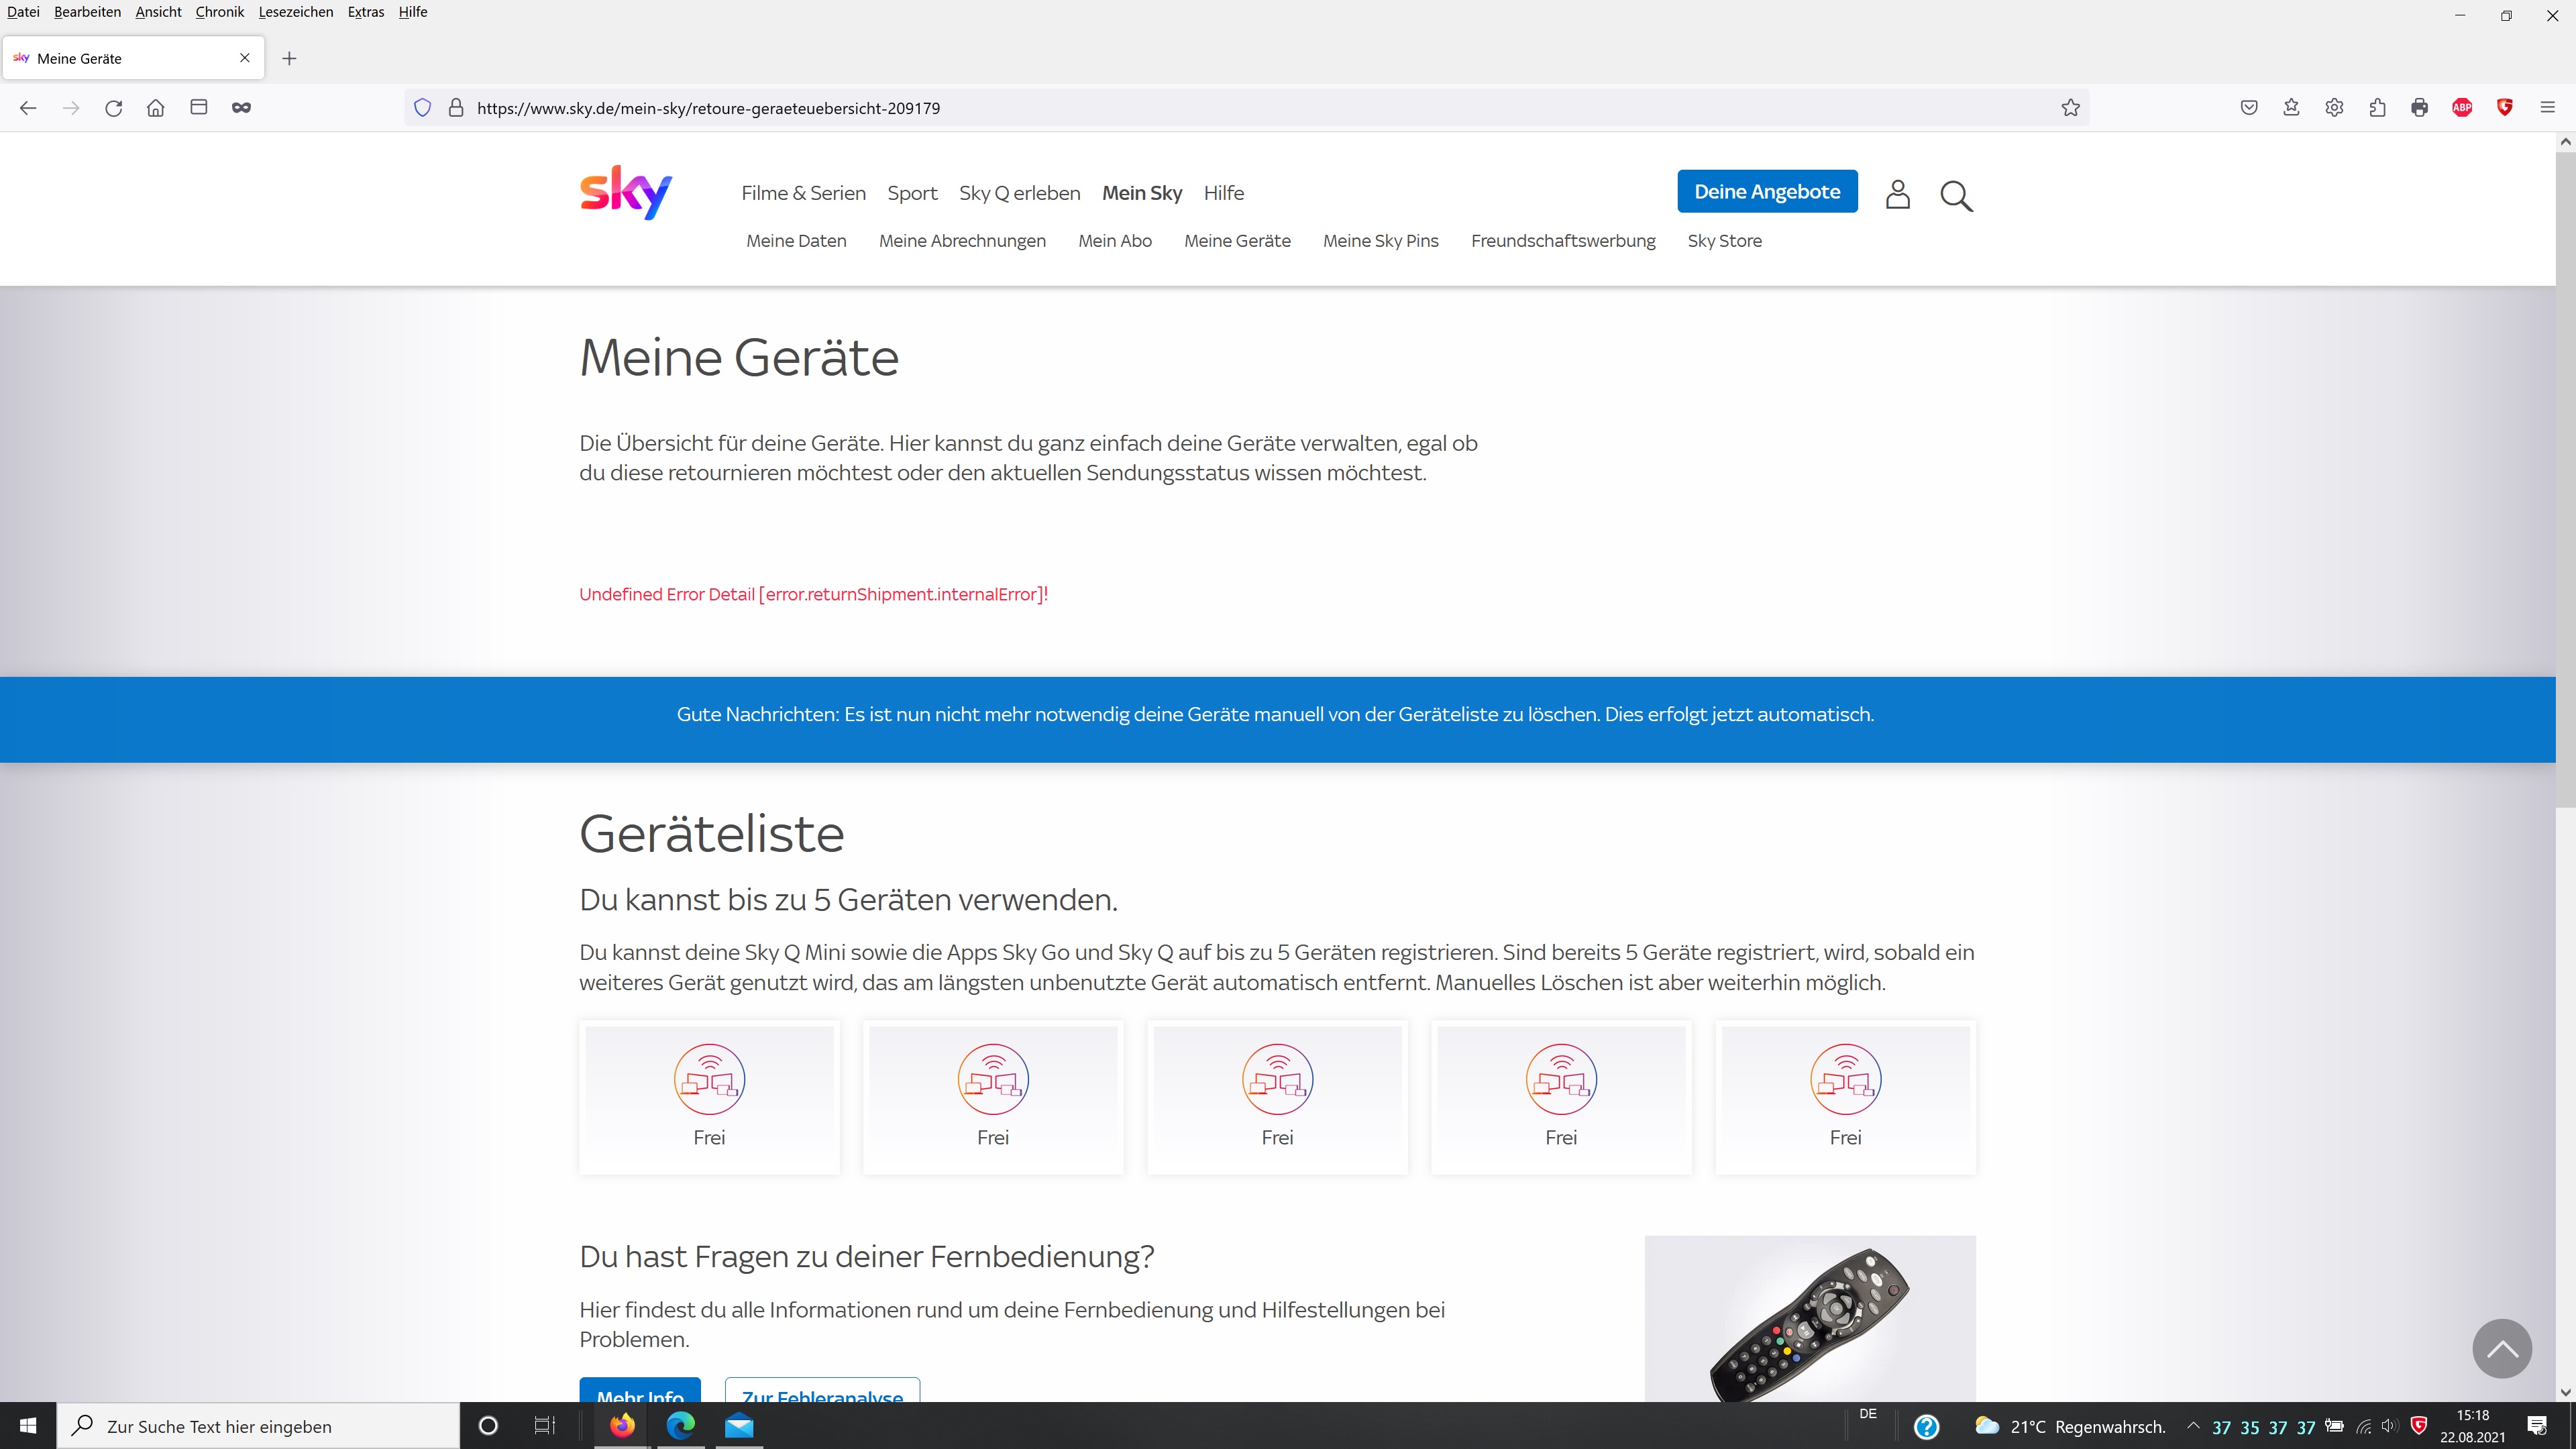Open the site search magnifier icon

pos(1956,196)
